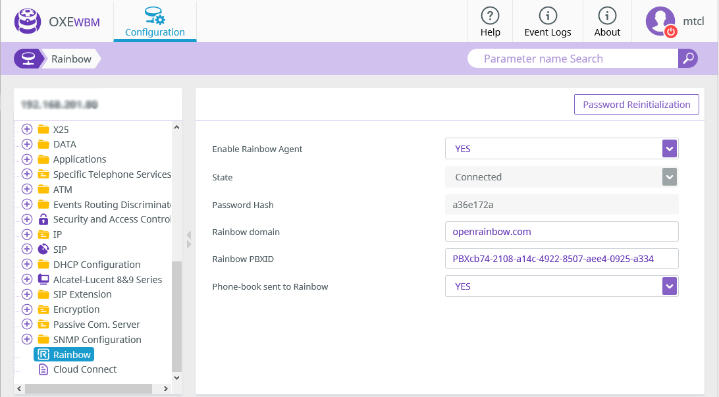Viewport: 719px width, 397px height.
Task: Expand the ATM tree node
Action: point(27,190)
